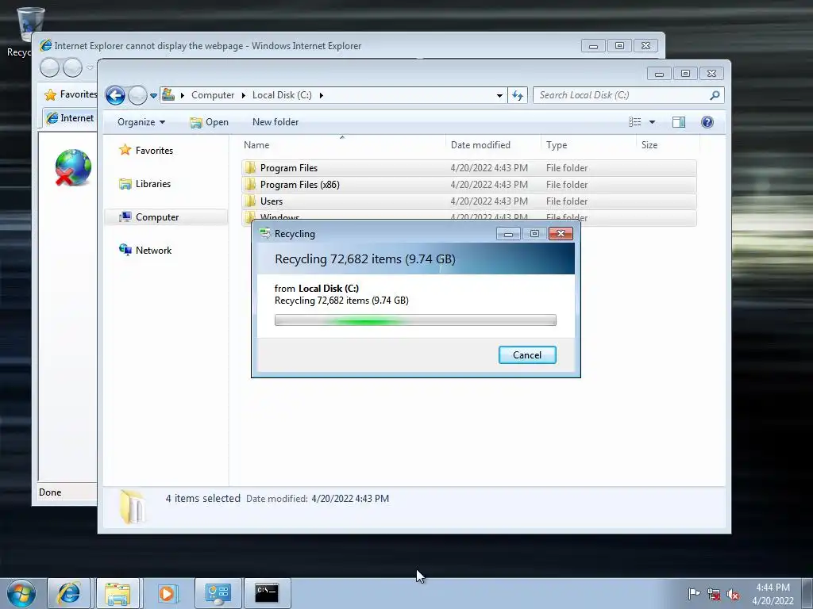This screenshot has height=609, width=813.
Task: Click the Internet Explorer back button
Action: tap(49, 67)
